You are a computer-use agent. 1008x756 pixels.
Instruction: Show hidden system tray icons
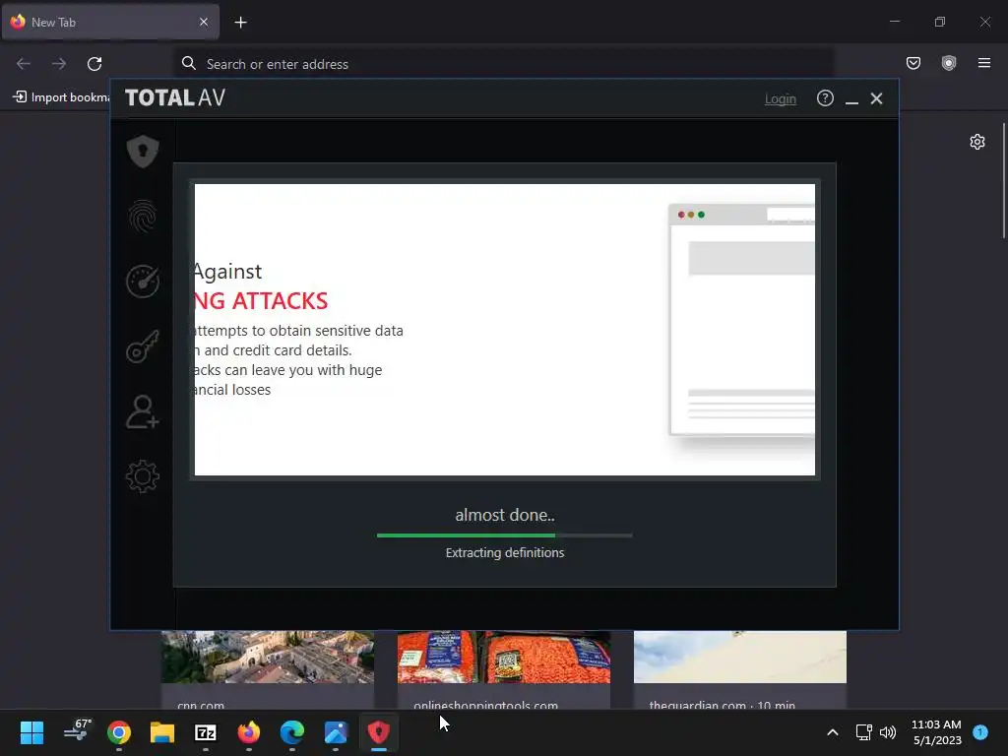[x=833, y=732]
